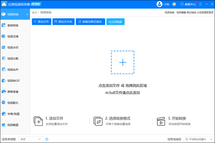Click the 添加文件夹 button
Viewport: 215px width, 143px height.
[63, 22]
